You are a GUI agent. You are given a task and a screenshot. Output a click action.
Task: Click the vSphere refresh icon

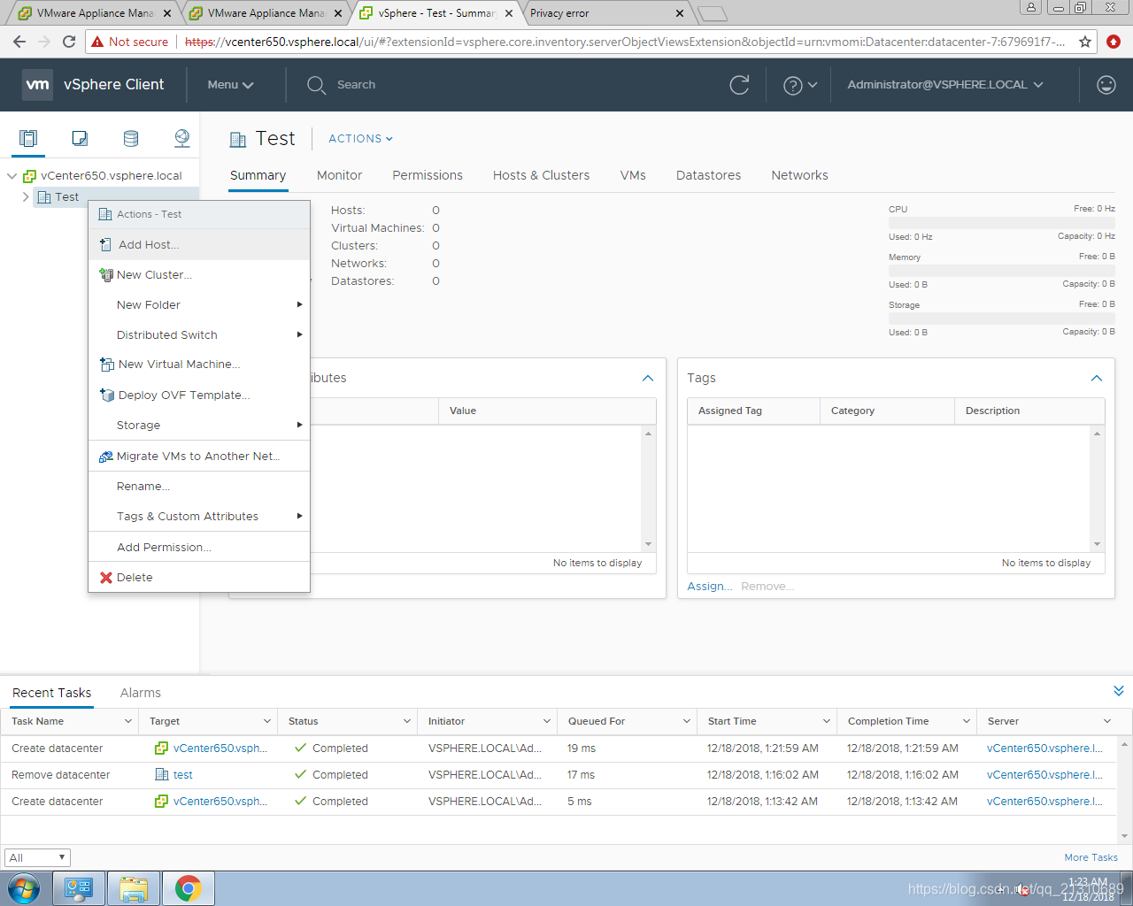[739, 85]
